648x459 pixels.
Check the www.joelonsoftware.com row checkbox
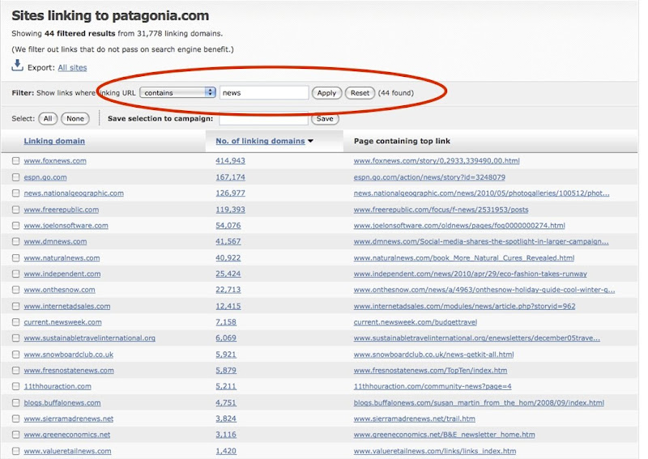coord(15,225)
